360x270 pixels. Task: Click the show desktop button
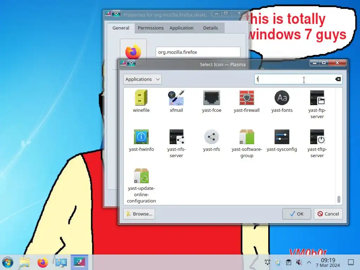pyautogui.click(x=351, y=262)
